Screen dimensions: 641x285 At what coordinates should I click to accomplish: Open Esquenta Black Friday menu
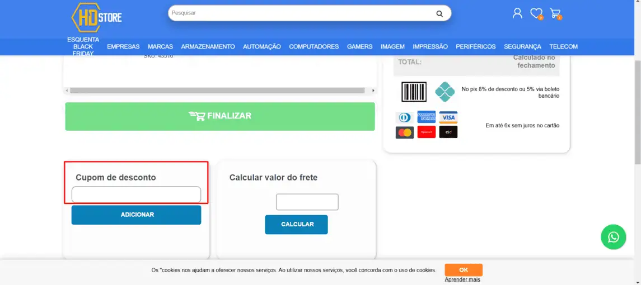click(83, 46)
